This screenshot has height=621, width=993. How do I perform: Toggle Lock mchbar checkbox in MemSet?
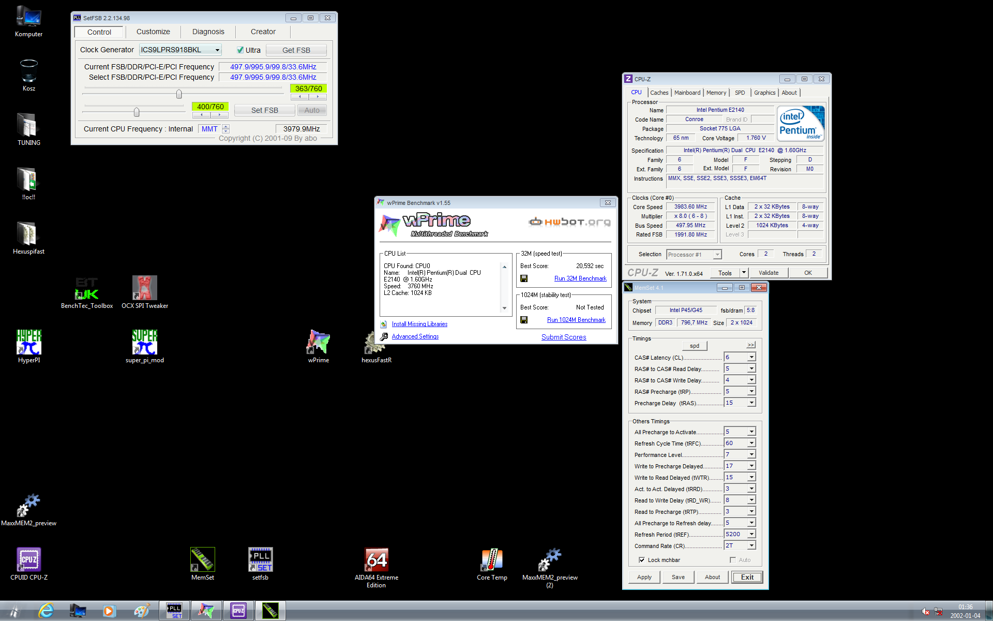[x=642, y=560]
